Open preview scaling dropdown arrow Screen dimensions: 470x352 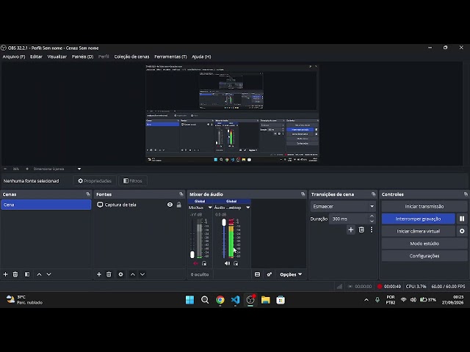[x=79, y=169]
